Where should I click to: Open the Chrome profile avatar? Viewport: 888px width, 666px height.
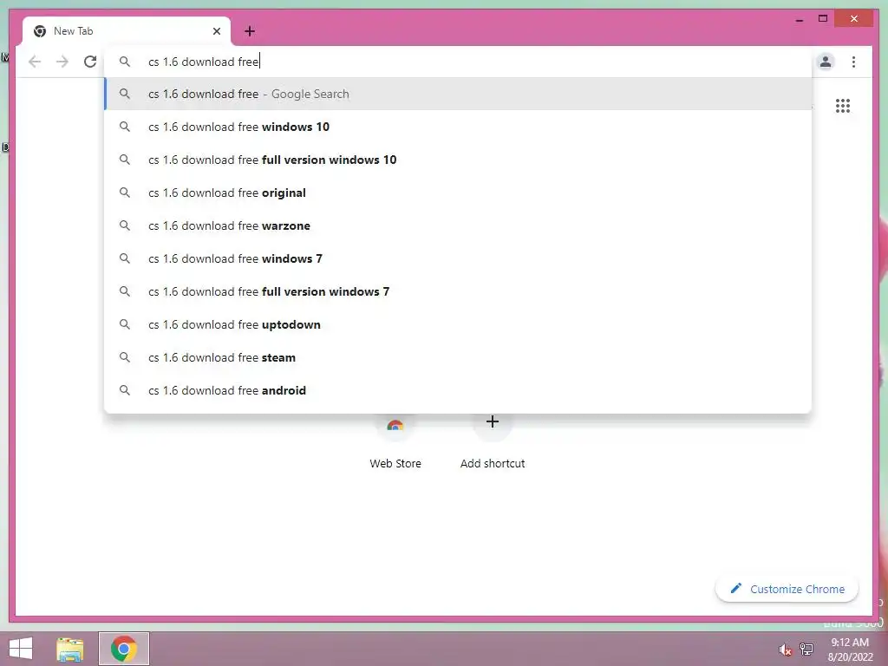point(826,62)
